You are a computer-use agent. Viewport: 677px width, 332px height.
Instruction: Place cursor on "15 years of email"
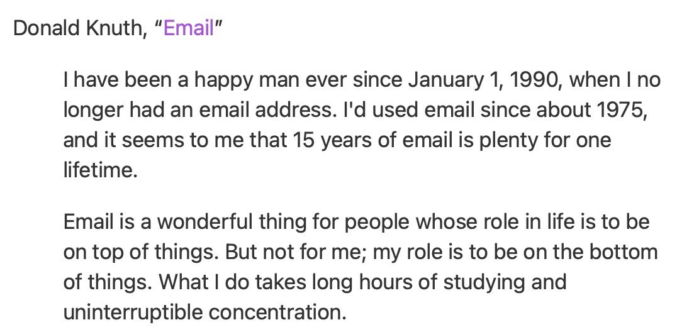(x=372, y=140)
